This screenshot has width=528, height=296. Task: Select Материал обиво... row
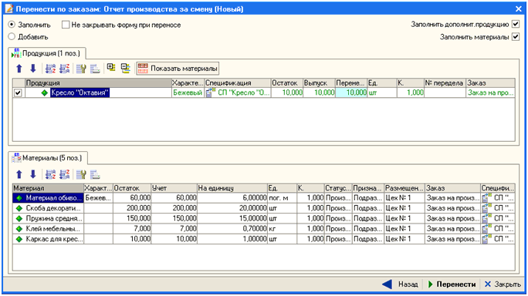pyautogui.click(x=264, y=198)
